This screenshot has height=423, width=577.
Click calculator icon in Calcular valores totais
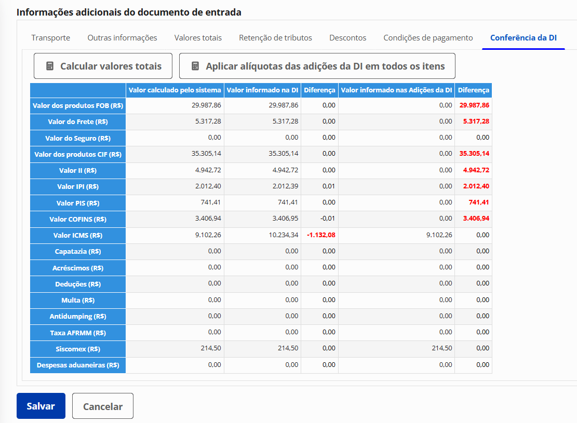(50, 66)
